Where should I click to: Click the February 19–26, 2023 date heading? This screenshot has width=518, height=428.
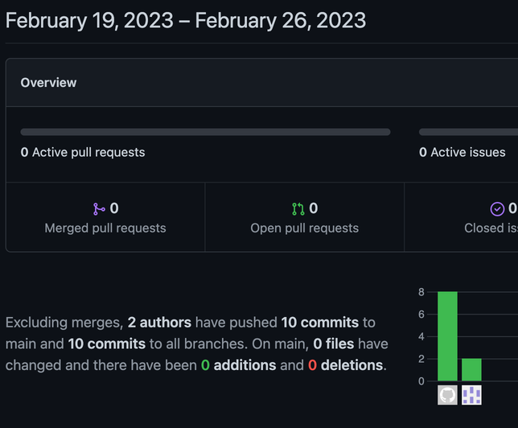[x=186, y=19]
